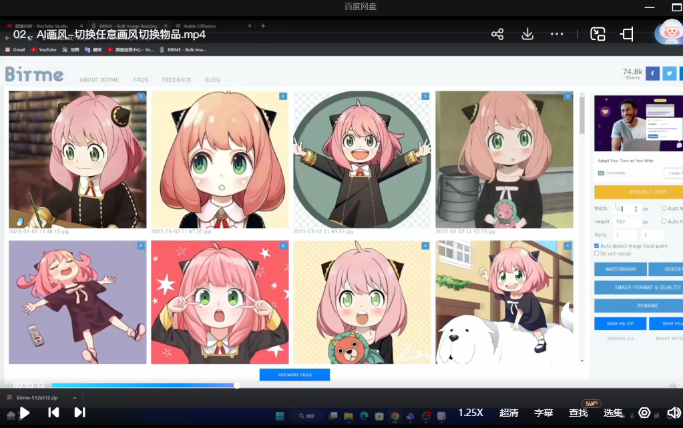
Task: Toggle the volume speaker icon
Action: click(x=674, y=413)
